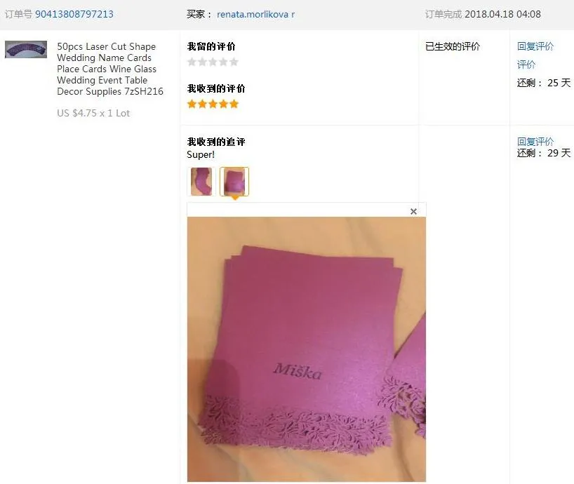Rate fifth gray star in 我留的评价
This screenshot has height=484, width=574.
[234, 62]
